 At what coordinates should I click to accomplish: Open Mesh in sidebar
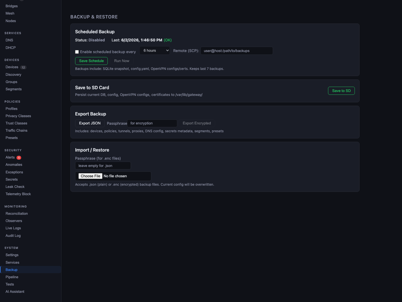click(x=10, y=13)
